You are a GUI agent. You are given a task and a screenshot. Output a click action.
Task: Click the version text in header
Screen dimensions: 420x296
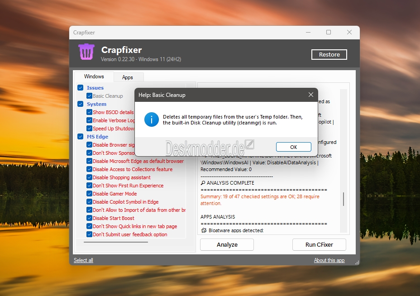point(141,59)
